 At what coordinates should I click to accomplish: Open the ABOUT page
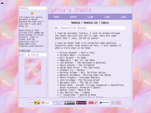pos(74,17)
